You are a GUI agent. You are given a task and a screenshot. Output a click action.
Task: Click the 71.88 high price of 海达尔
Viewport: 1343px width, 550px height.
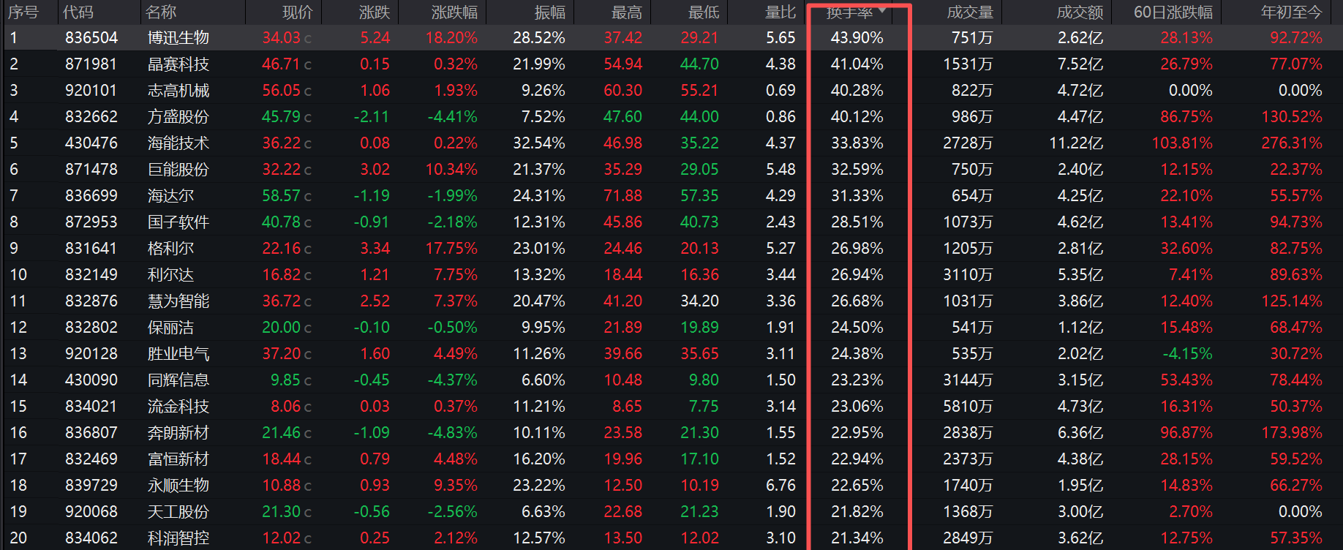623,196
